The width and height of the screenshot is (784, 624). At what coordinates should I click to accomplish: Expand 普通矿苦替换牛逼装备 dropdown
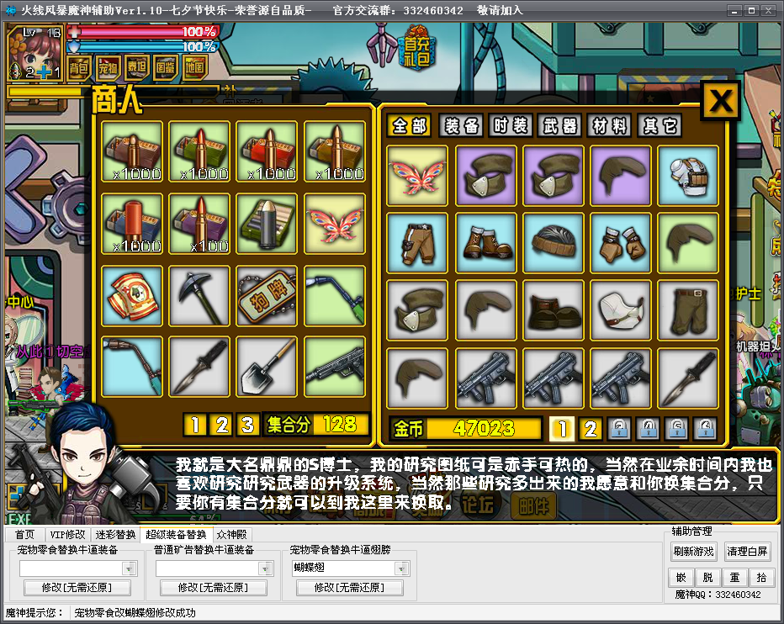coord(266,568)
